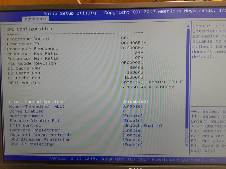Click Processor Socket label

click(28, 39)
